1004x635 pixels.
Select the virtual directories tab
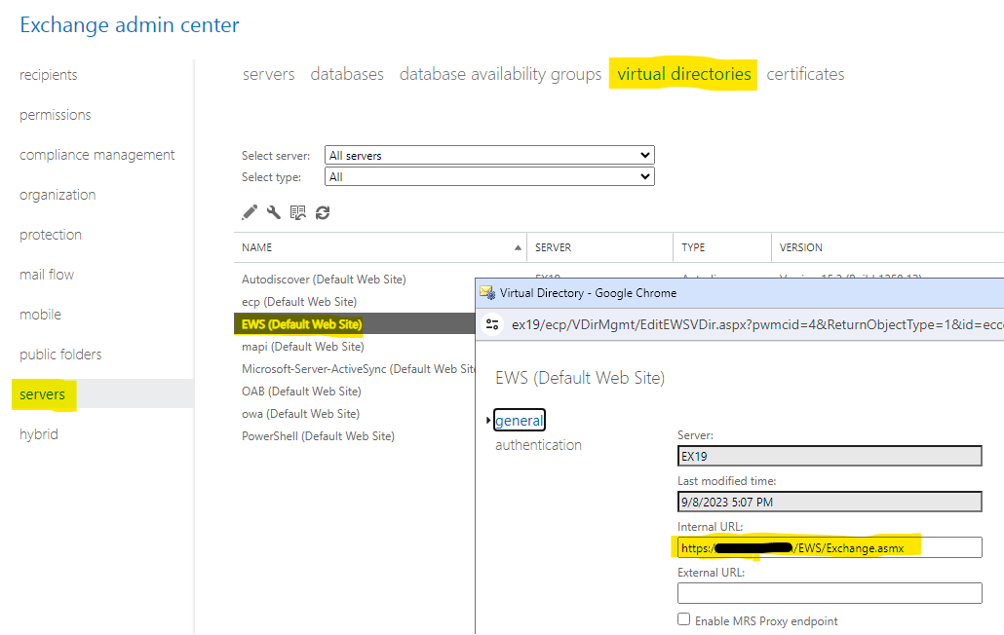(x=684, y=74)
